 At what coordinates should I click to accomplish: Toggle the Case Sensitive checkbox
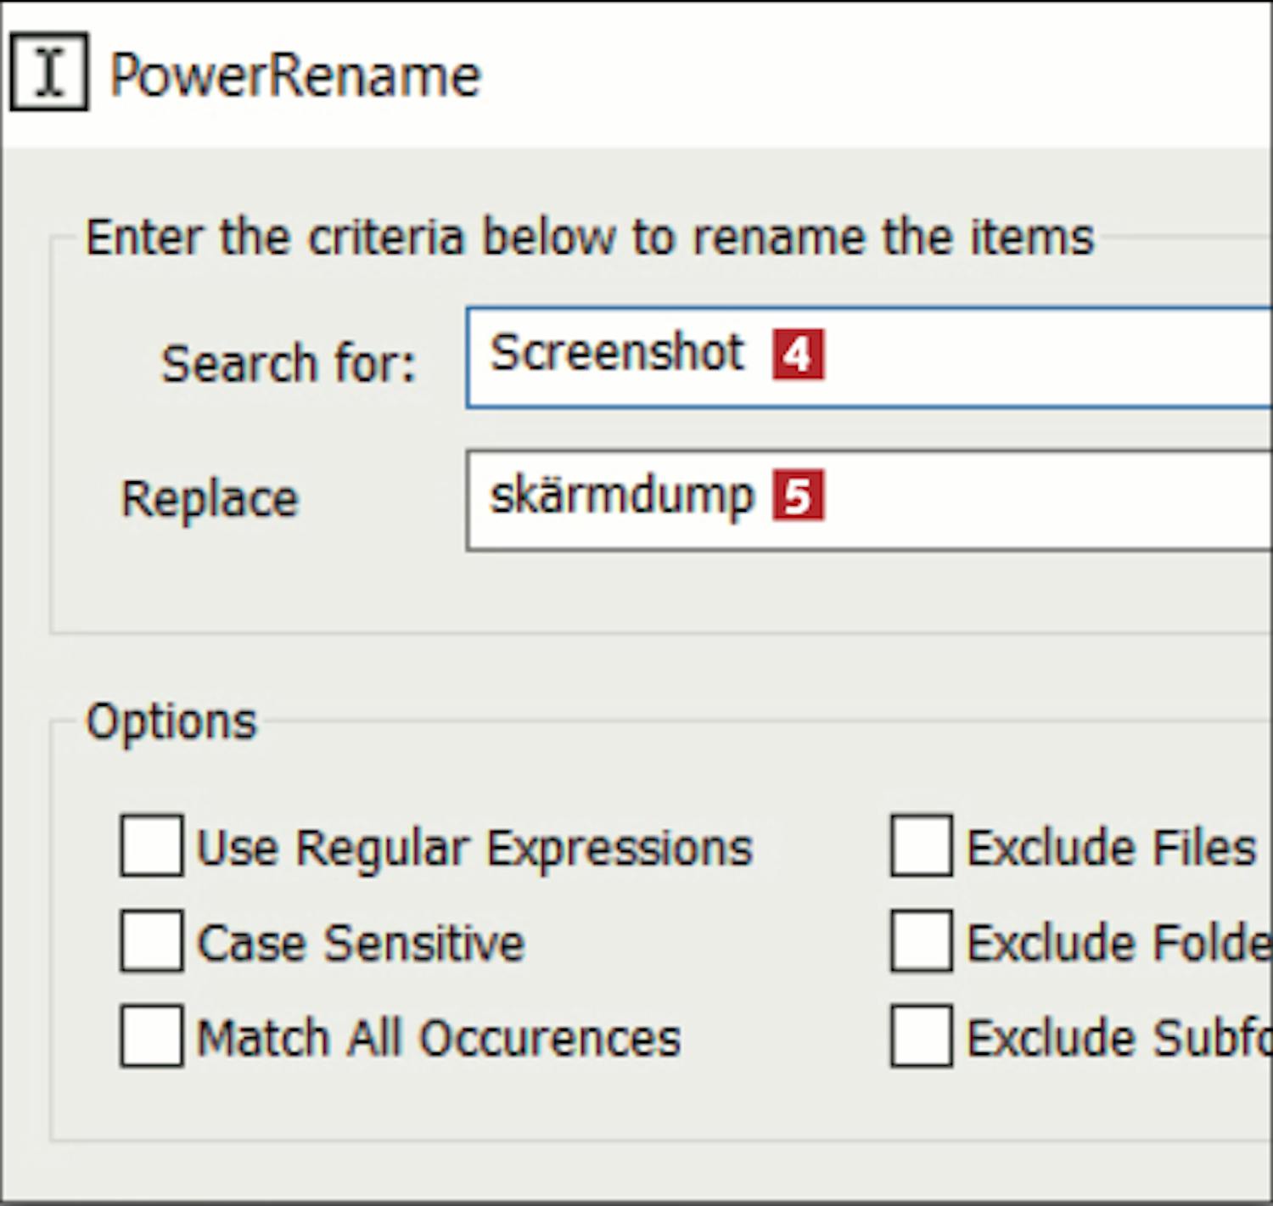click(x=151, y=940)
